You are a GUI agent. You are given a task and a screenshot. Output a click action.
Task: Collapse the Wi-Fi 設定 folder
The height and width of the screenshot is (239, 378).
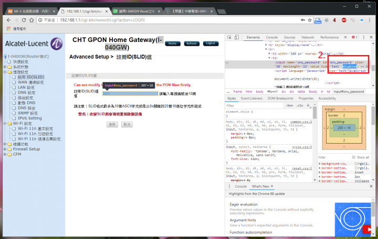[5, 124]
